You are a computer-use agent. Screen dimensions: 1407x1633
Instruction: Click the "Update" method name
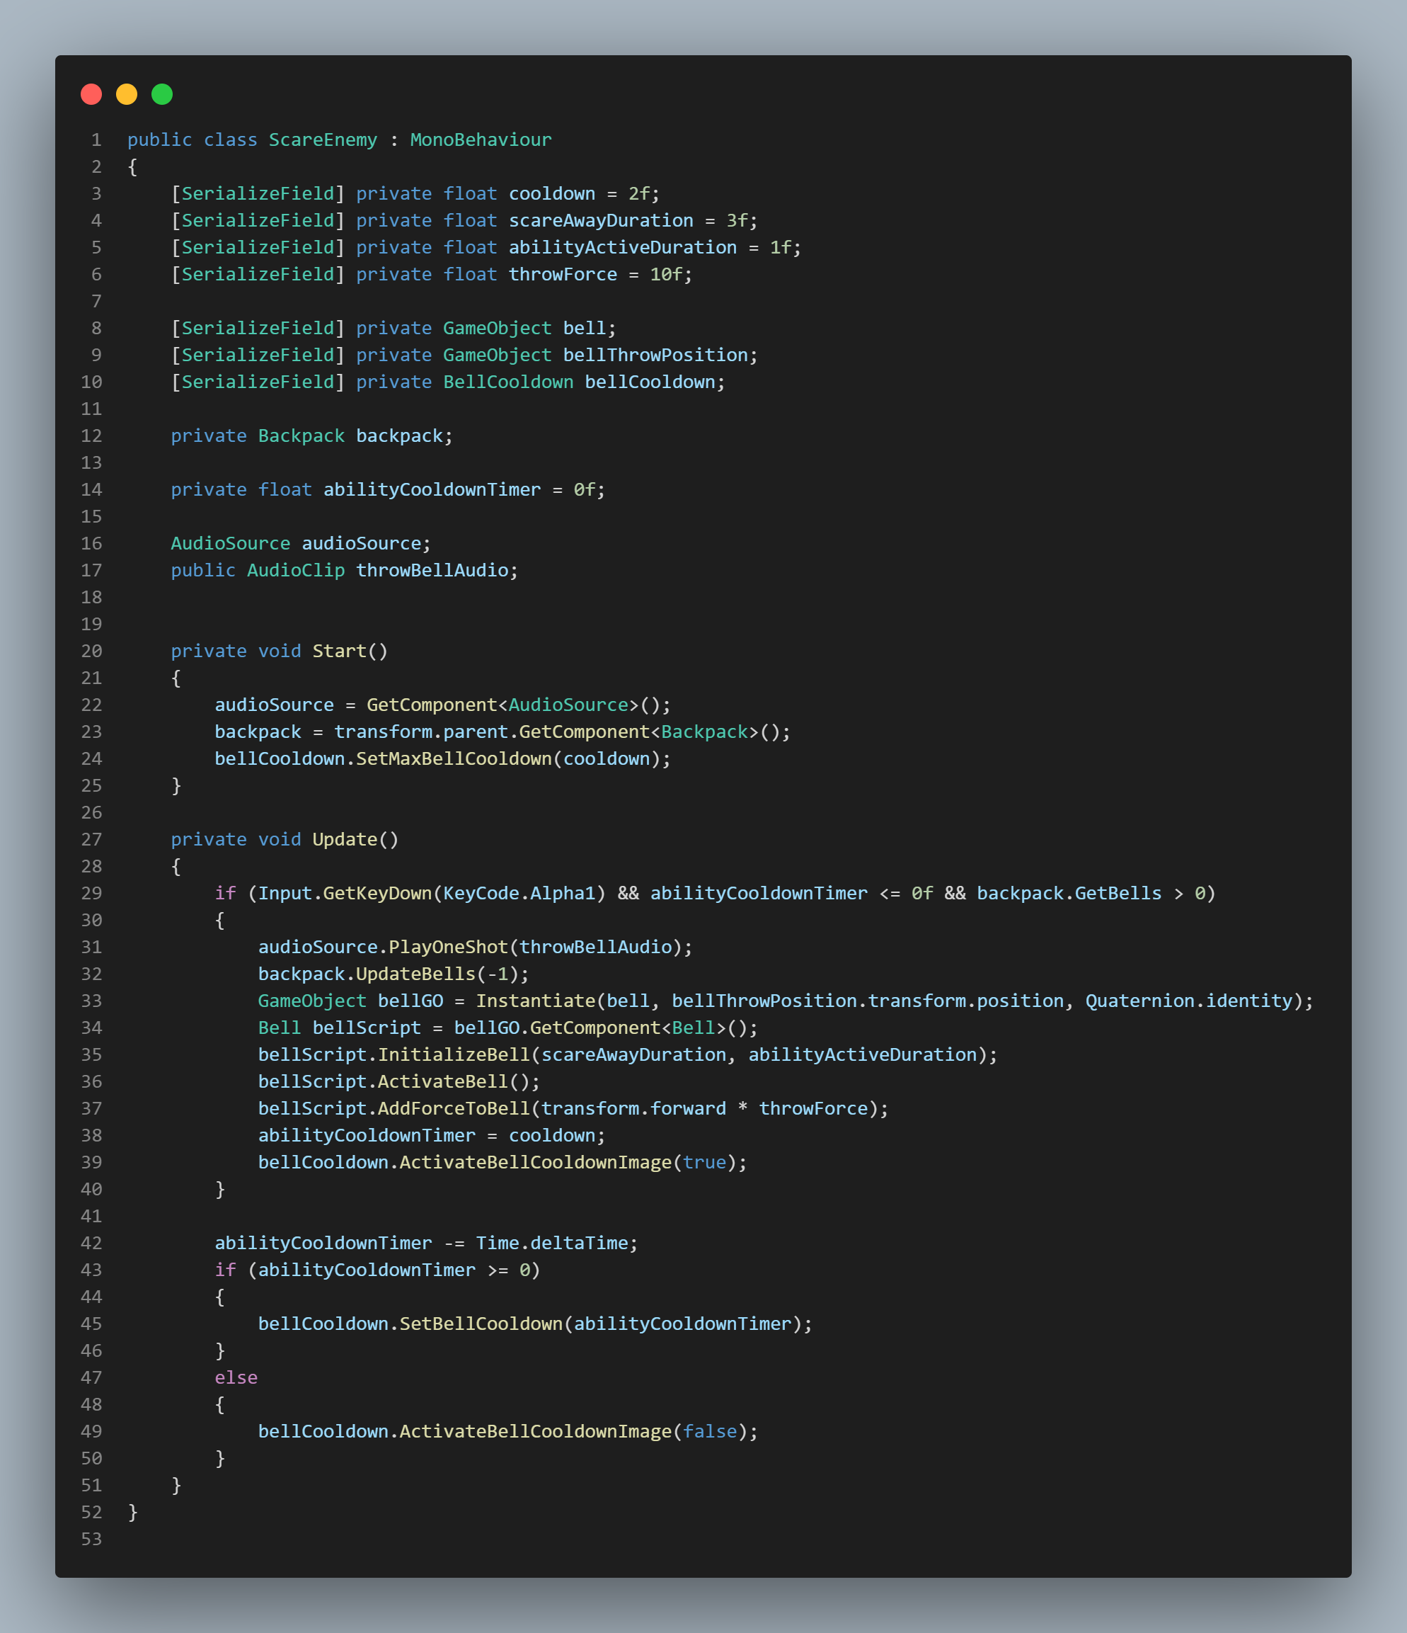tap(345, 839)
